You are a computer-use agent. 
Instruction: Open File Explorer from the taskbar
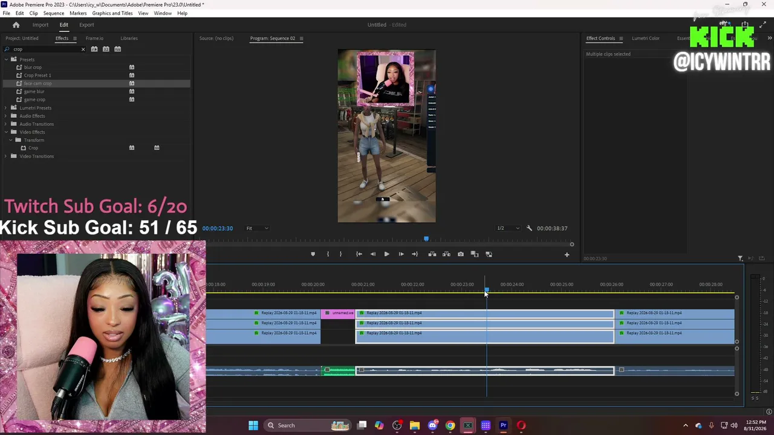415,425
